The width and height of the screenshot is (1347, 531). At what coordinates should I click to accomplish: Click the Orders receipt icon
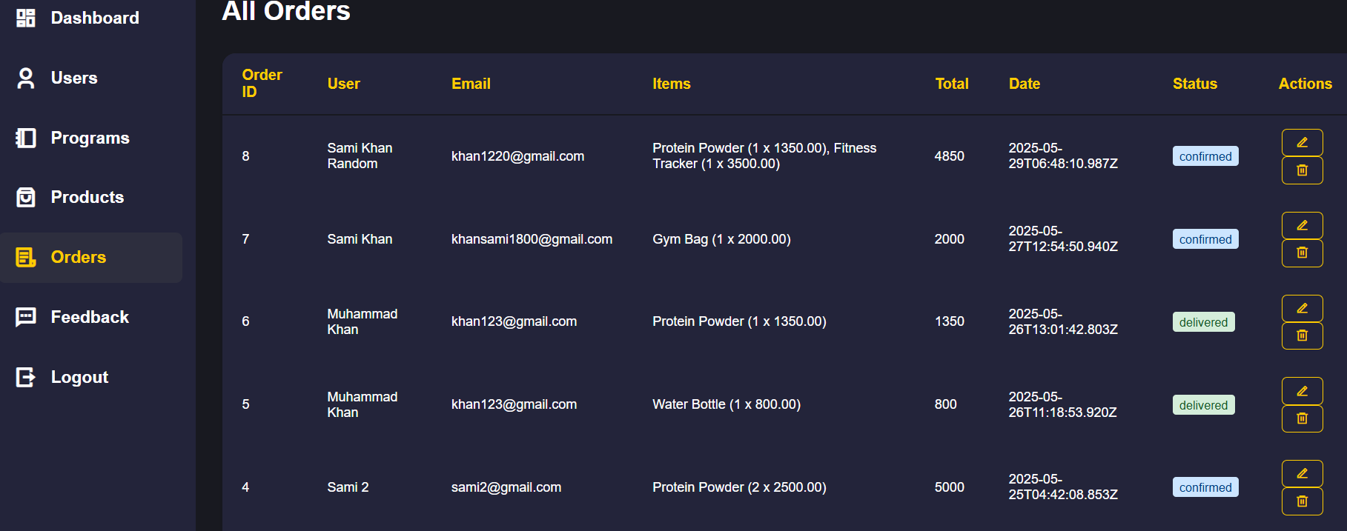26,257
